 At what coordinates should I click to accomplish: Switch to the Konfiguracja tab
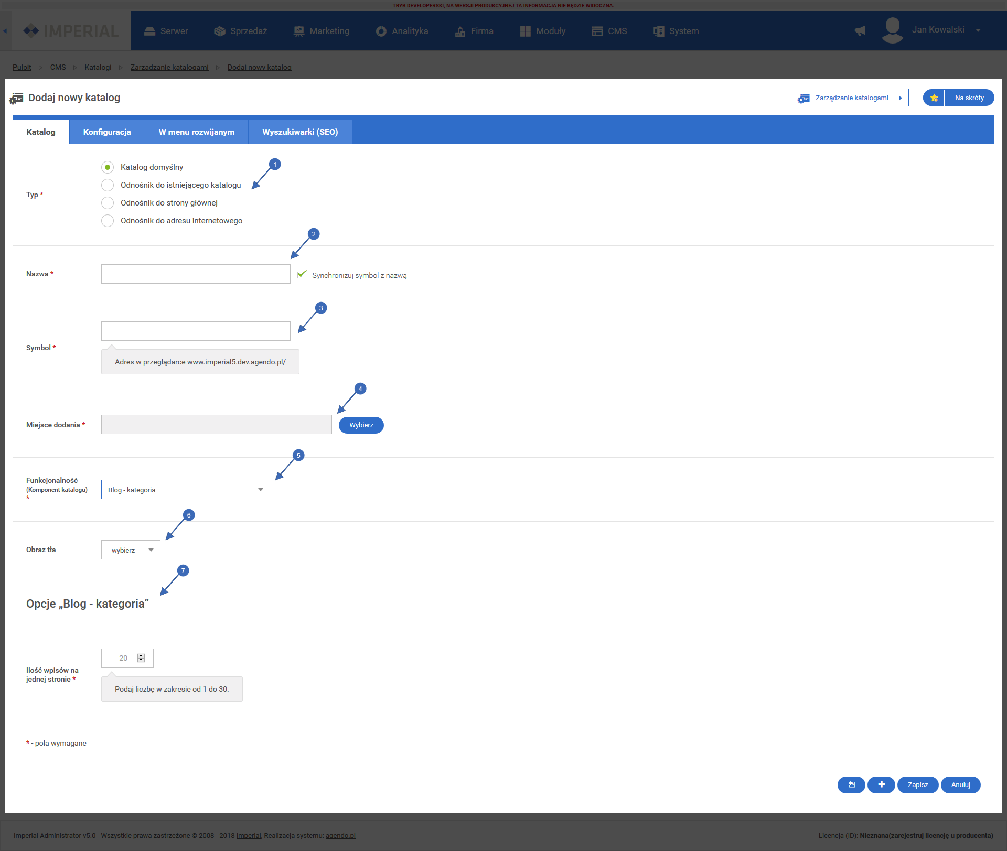pos(107,132)
